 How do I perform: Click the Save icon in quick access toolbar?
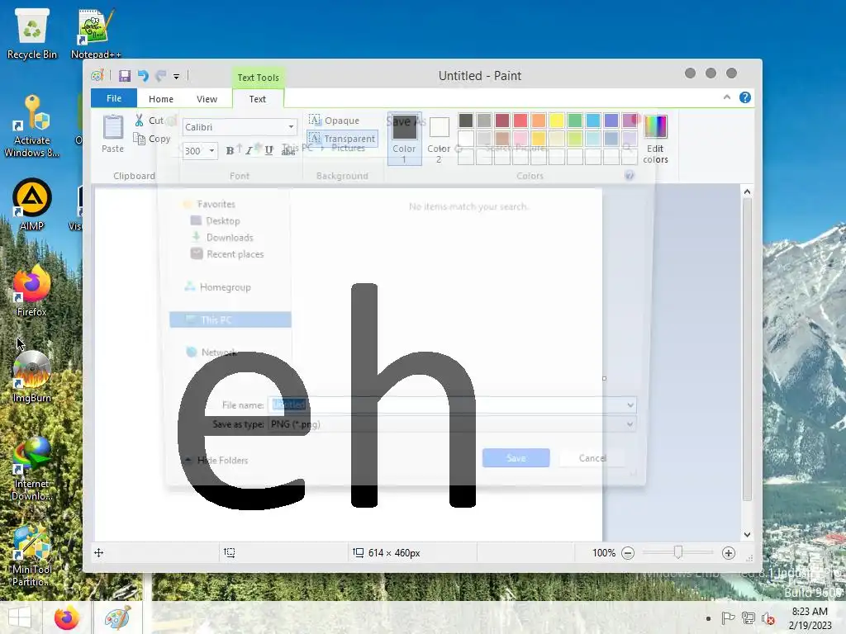coord(125,76)
